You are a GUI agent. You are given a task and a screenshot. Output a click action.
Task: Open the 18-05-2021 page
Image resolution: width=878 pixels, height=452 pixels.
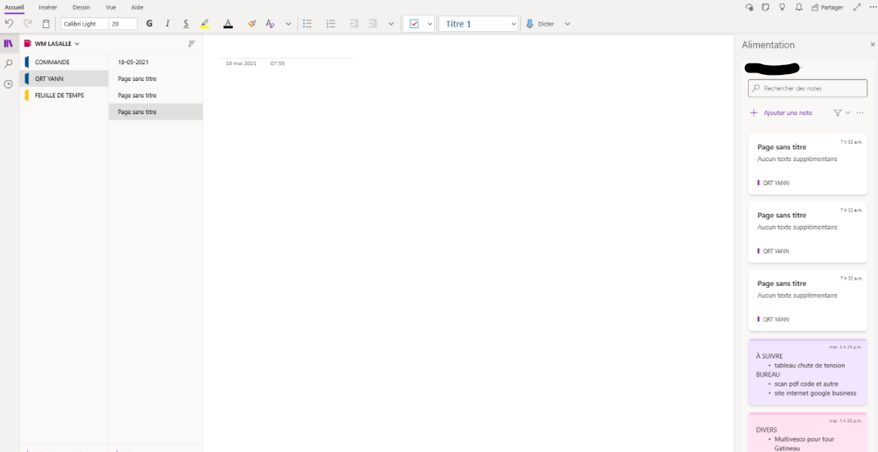(x=156, y=62)
